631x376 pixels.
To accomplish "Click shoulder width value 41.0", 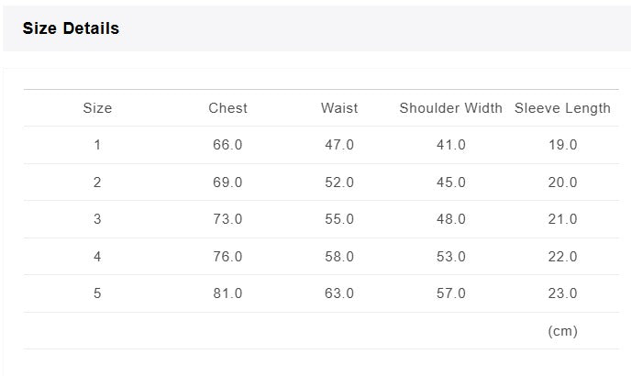I will [450, 145].
